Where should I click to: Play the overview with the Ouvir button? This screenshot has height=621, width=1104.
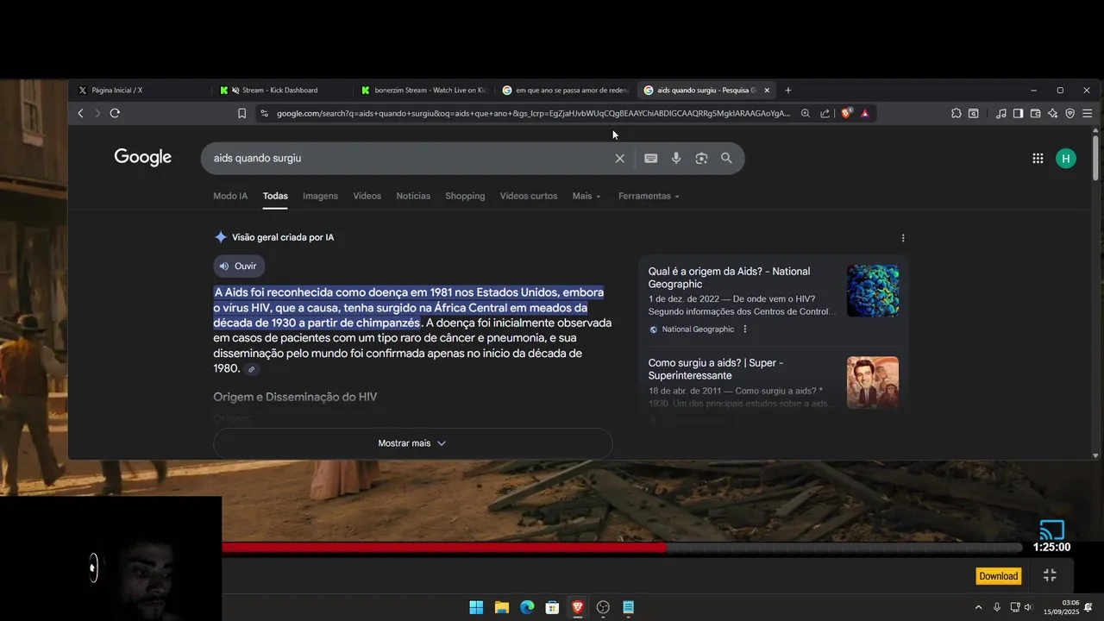[239, 266]
